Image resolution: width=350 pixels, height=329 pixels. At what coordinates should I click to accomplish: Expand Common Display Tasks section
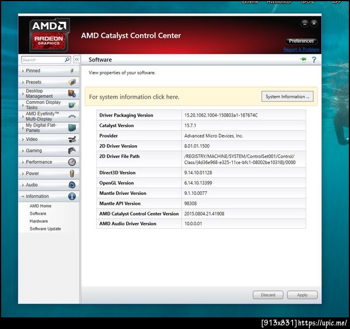pyautogui.click(x=48, y=105)
